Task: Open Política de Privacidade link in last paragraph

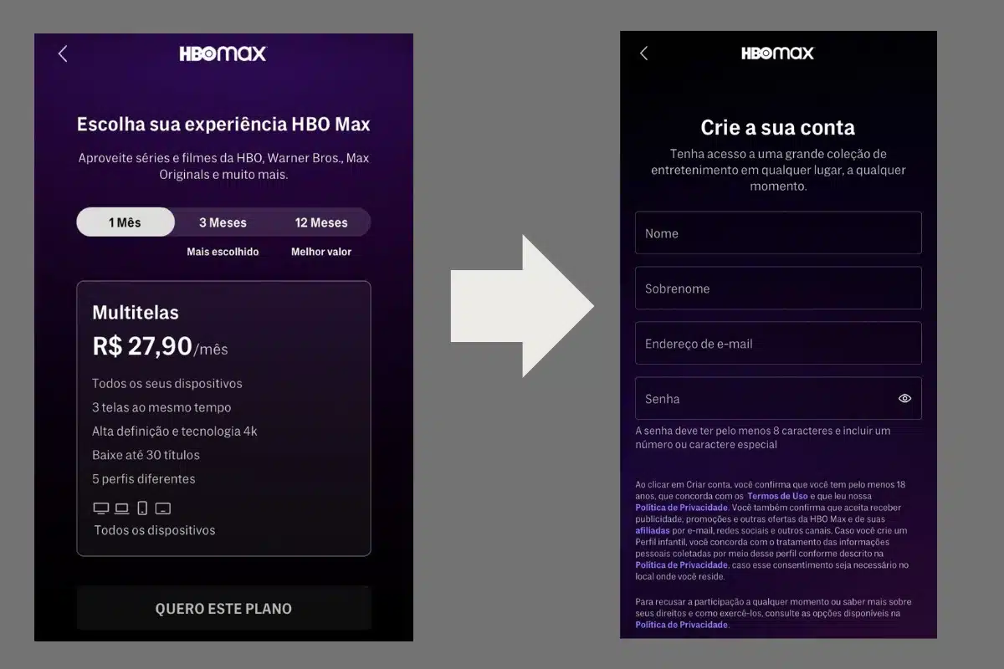Action: (681, 625)
